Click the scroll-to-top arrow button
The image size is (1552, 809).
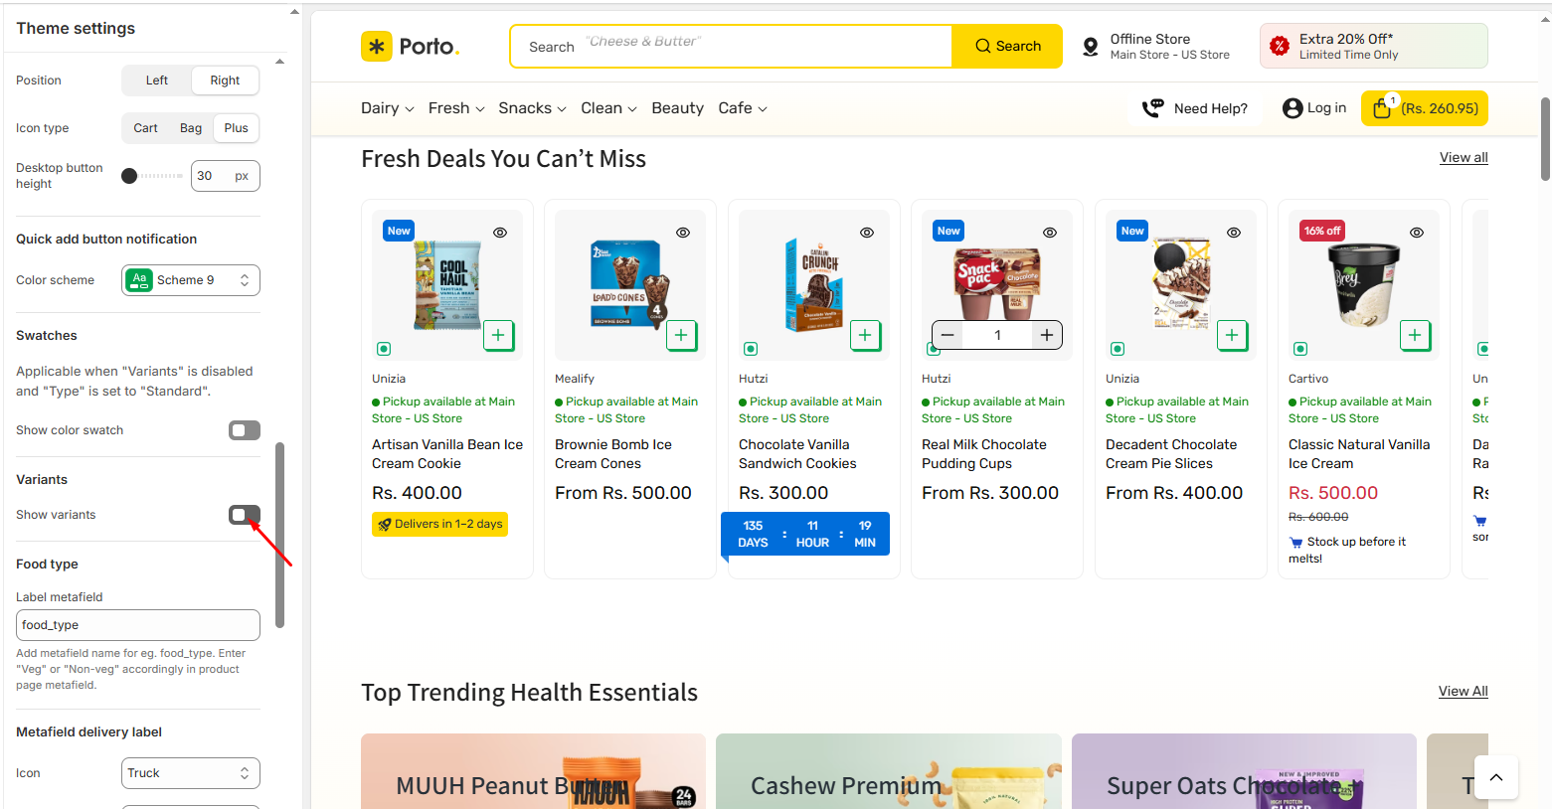click(1496, 777)
